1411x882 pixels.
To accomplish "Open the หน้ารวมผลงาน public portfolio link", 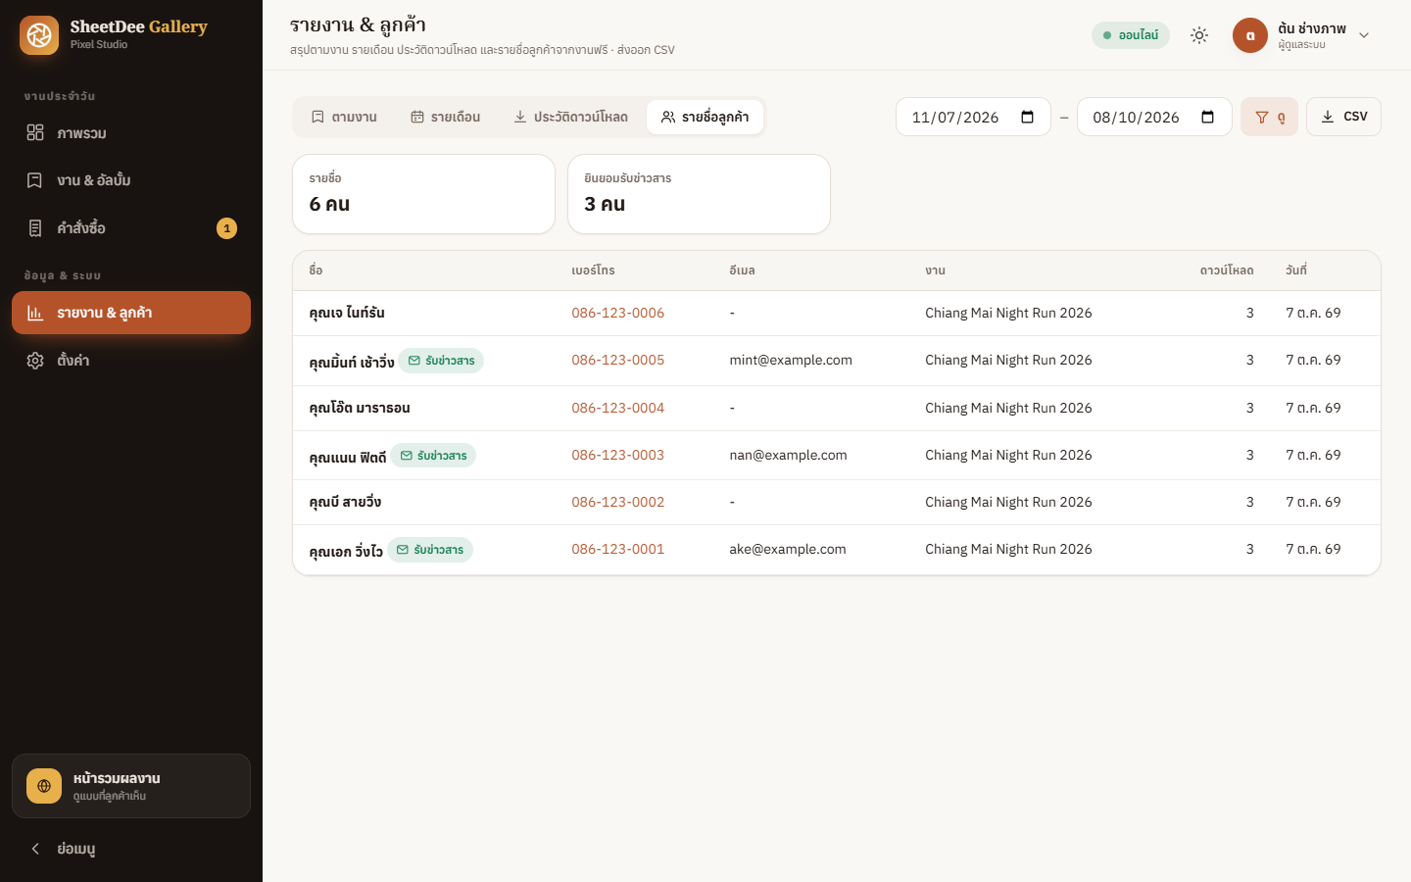I will [131, 786].
